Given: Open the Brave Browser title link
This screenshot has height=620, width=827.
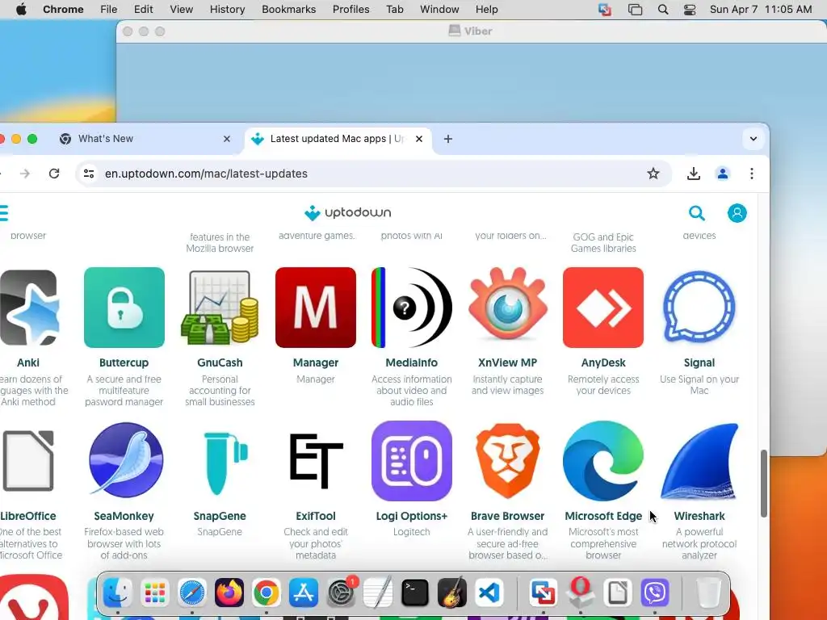Looking at the screenshot, I should [507, 516].
